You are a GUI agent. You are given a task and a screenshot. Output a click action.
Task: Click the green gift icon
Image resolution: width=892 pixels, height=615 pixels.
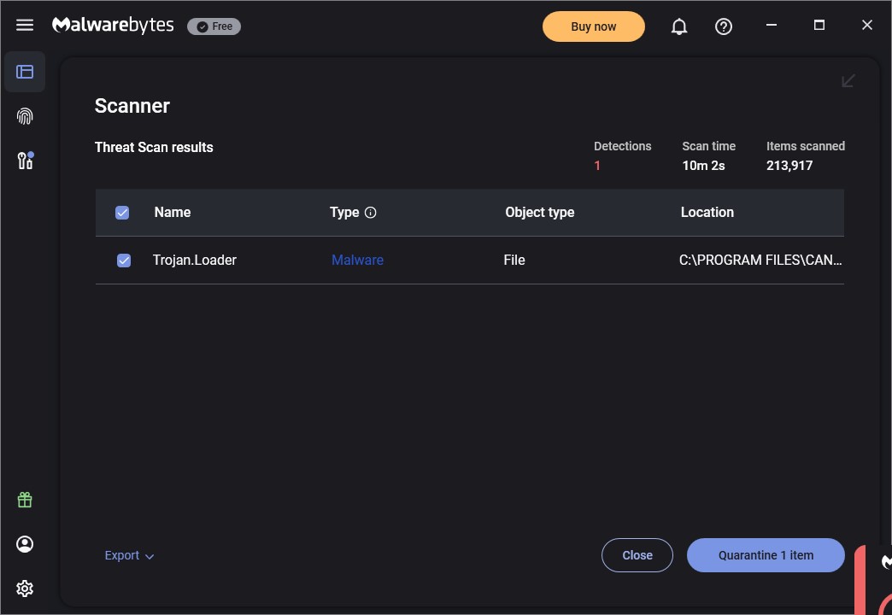pyautogui.click(x=25, y=500)
